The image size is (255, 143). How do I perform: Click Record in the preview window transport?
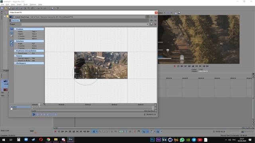click(175, 66)
